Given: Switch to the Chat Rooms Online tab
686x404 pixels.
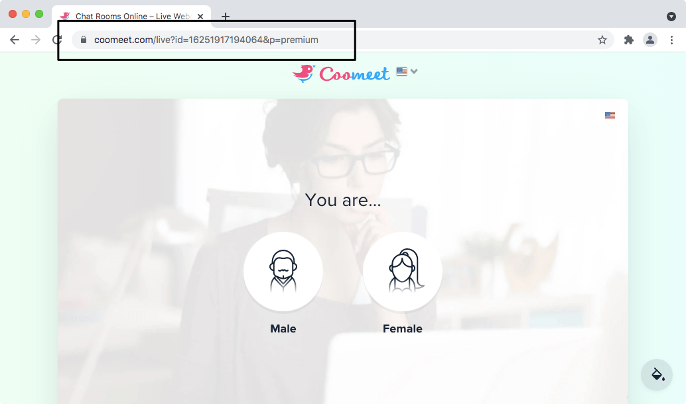Looking at the screenshot, I should tap(131, 17).
